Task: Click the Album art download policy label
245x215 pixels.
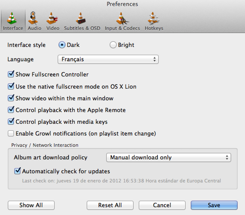Action: (x=50, y=157)
